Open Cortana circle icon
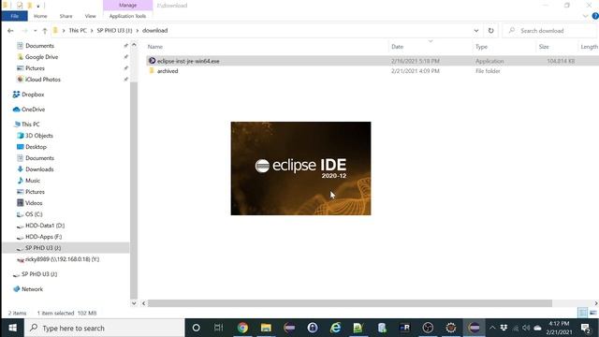This screenshot has width=599, height=337. pyautogui.click(x=196, y=328)
